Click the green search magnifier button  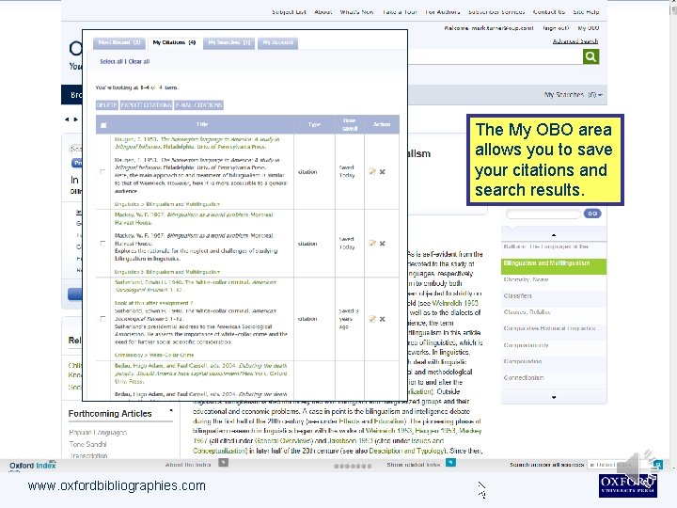tap(590, 56)
